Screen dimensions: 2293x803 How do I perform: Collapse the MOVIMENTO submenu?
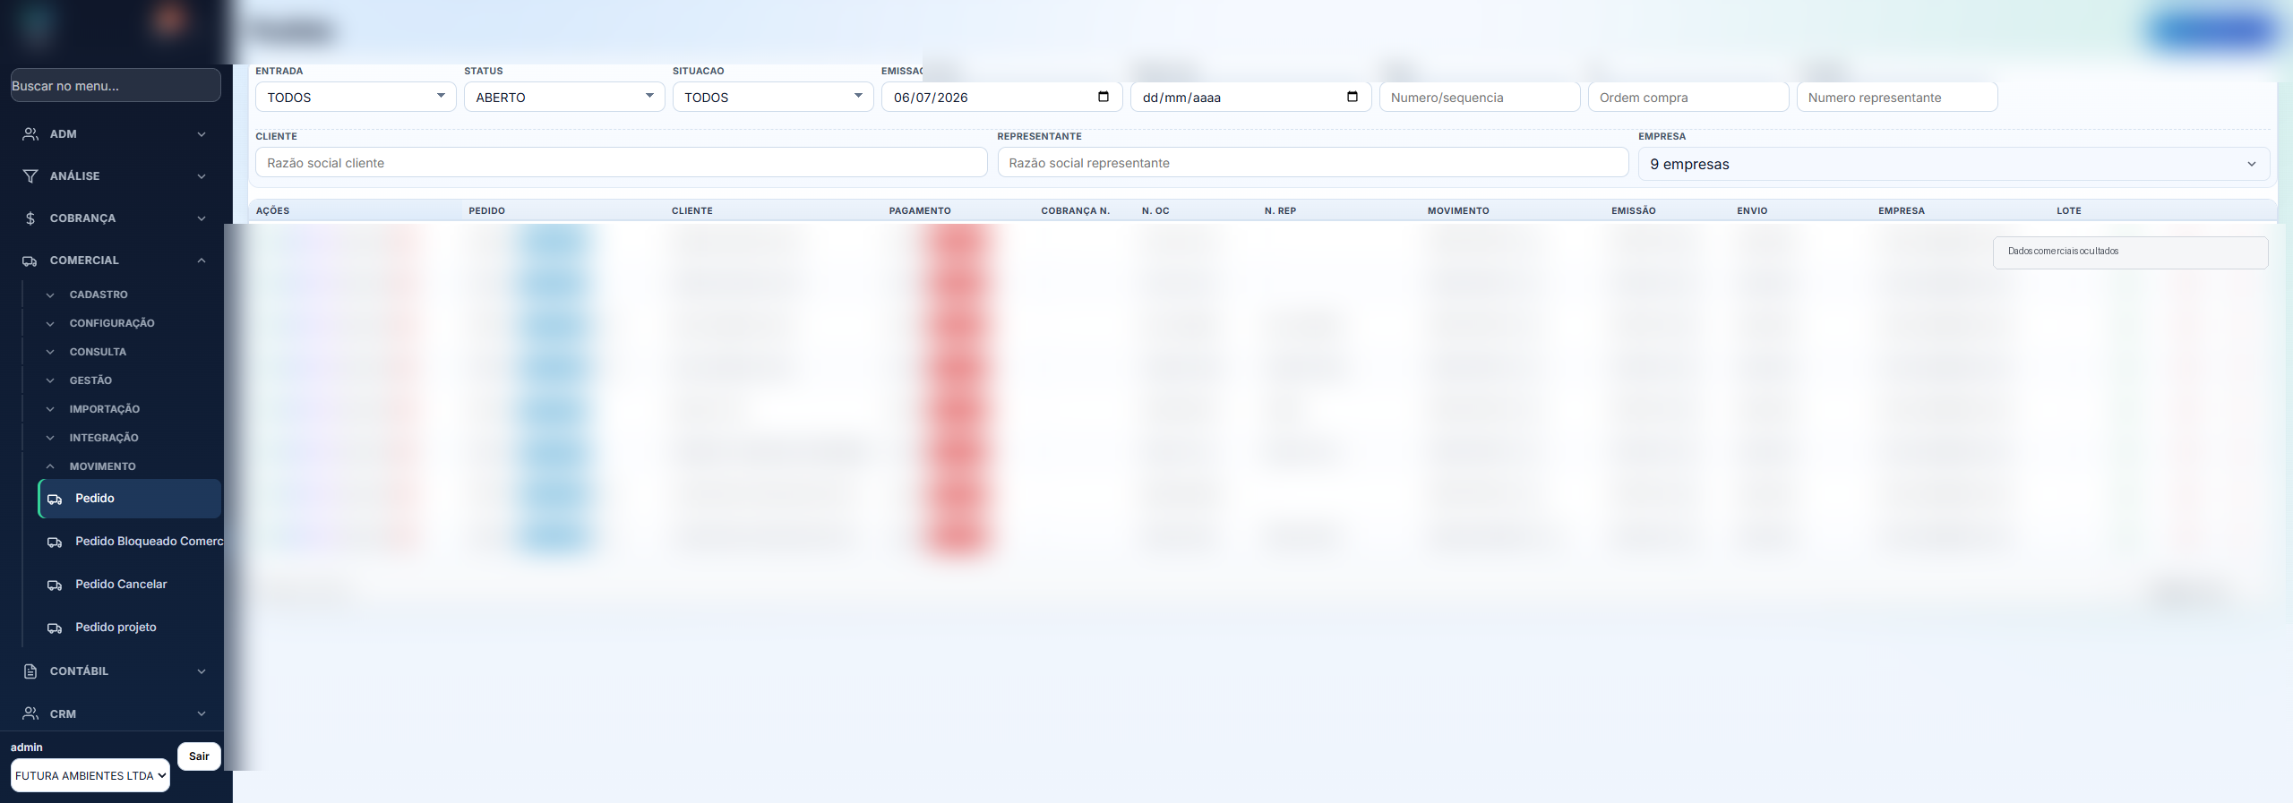tap(102, 466)
